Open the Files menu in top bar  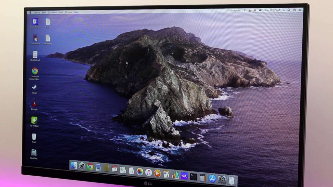coord(44,13)
